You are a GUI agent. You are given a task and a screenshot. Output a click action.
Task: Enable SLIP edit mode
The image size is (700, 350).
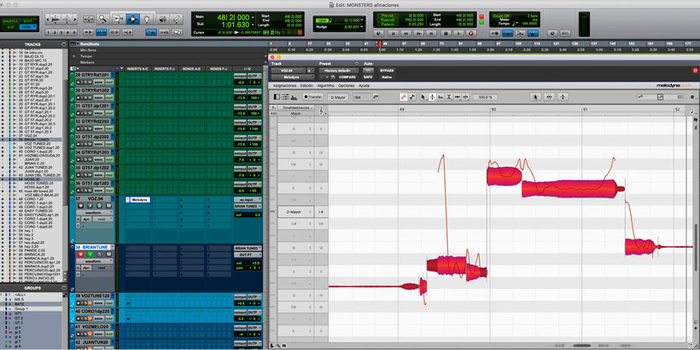click(x=10, y=27)
